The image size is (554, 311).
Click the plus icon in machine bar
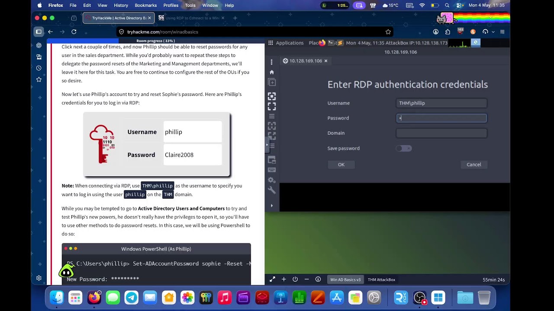click(284, 279)
